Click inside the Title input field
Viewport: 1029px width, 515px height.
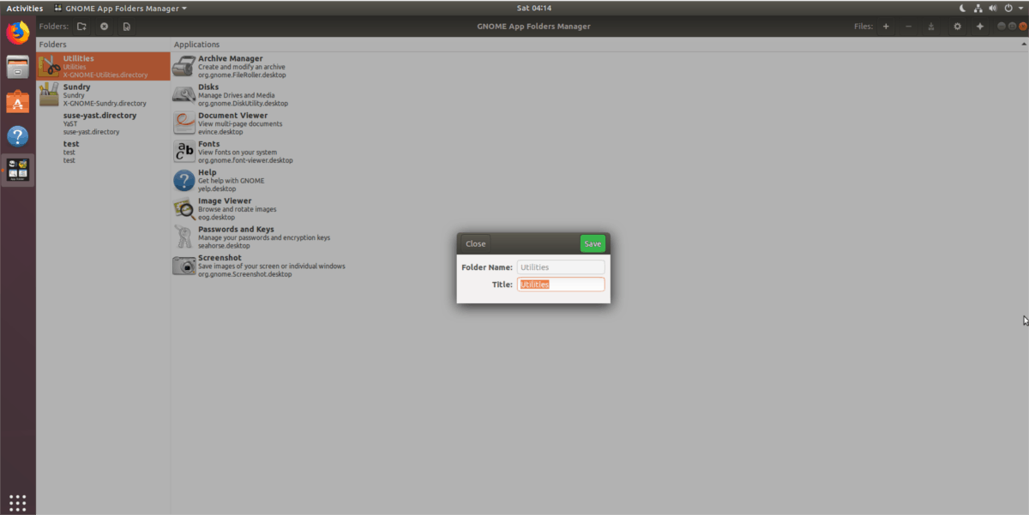561,284
